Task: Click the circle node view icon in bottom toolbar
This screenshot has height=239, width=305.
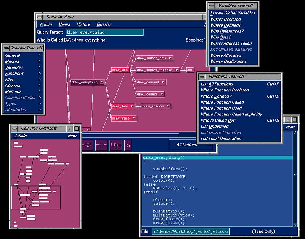Action: tap(101, 145)
